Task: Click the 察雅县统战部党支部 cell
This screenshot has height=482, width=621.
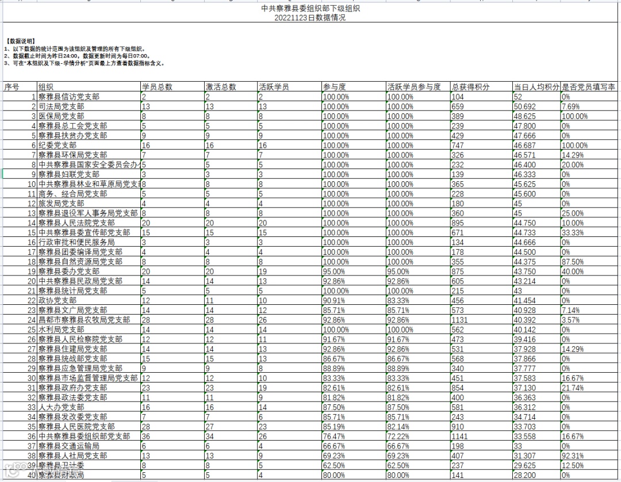Action: [x=89, y=359]
